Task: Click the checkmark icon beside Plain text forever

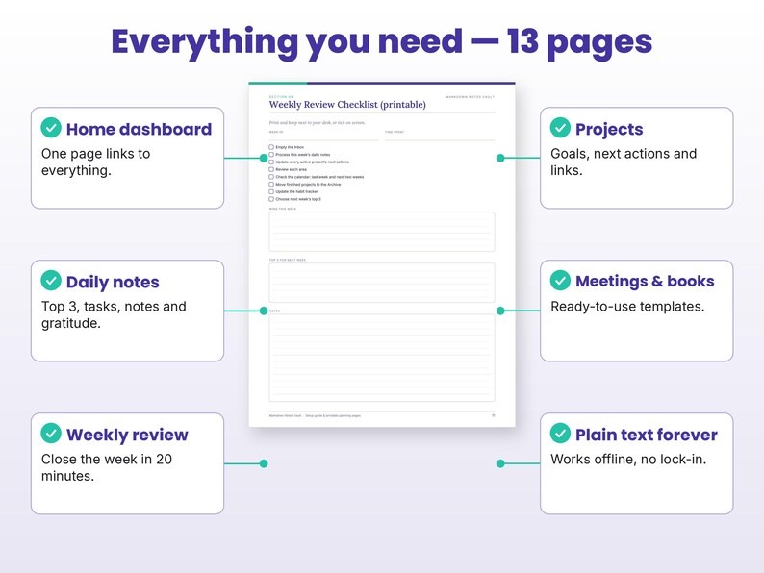Action: 560,433
